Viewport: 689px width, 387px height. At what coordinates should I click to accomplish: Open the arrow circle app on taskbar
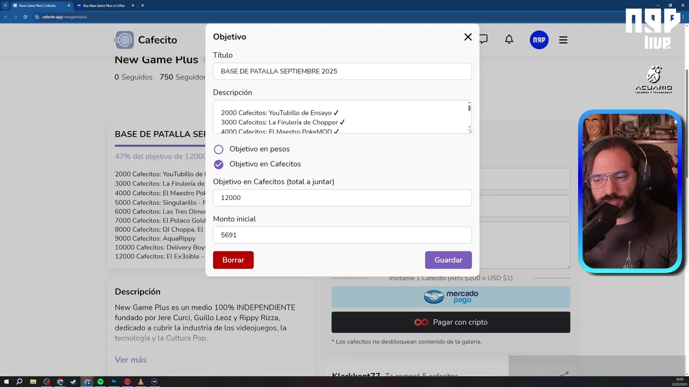pos(154,382)
